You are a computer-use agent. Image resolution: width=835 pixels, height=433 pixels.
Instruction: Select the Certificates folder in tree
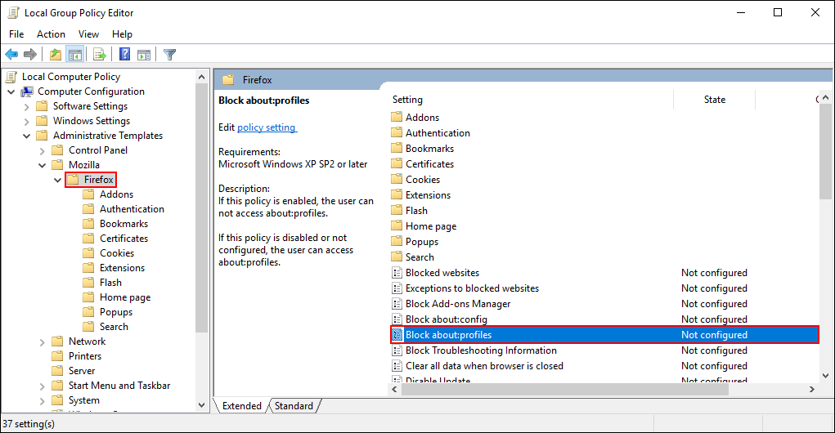123,239
